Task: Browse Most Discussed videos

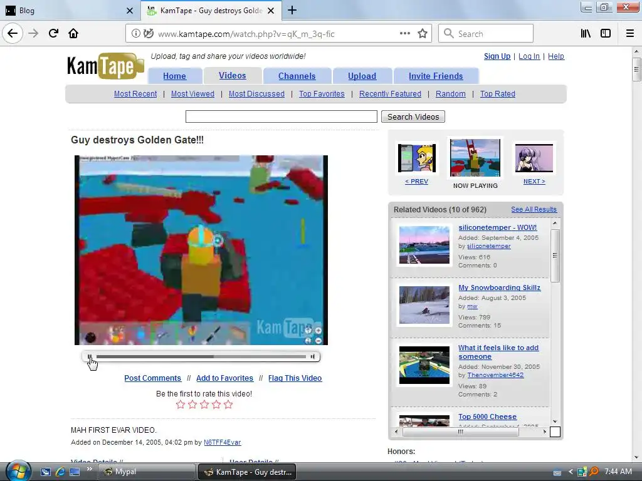Action: [x=256, y=94]
